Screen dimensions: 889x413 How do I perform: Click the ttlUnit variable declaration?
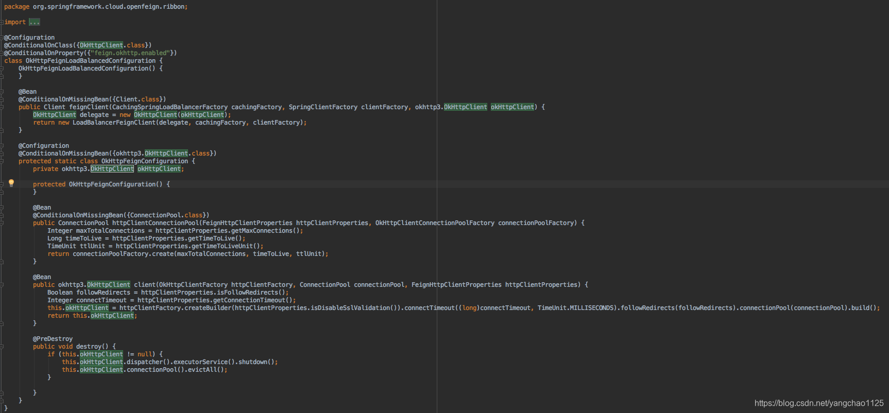93,246
